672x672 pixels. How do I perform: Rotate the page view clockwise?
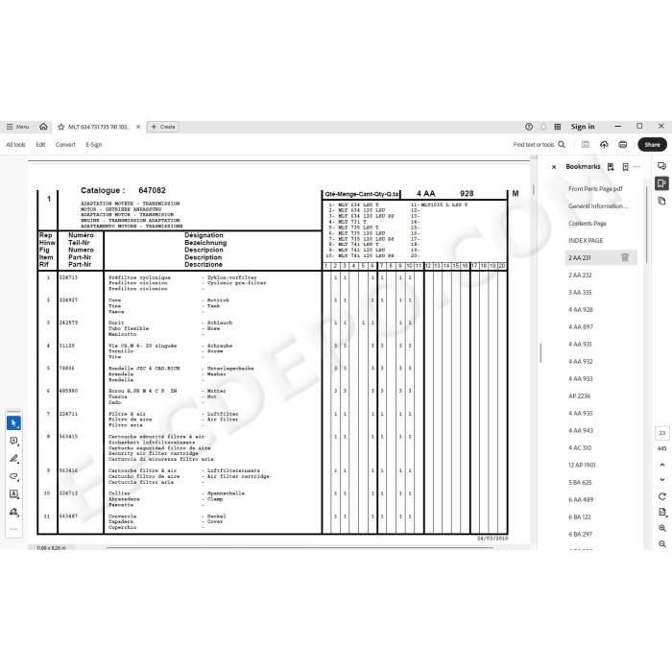pyautogui.click(x=661, y=496)
